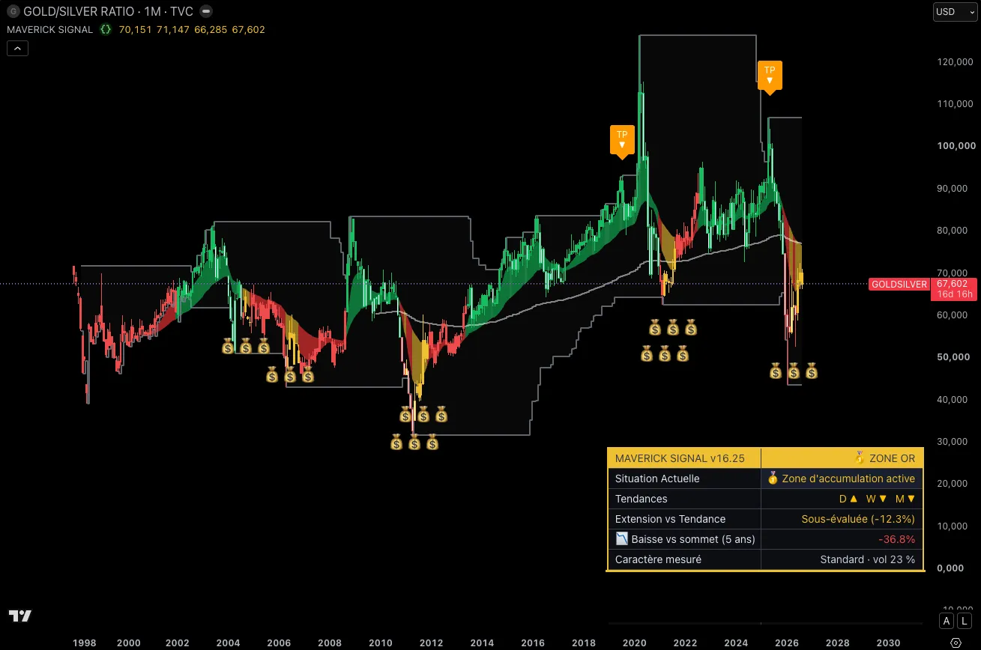Collapse the indicator legend with chevron button
Screen dimensions: 981x650
(x=17, y=49)
